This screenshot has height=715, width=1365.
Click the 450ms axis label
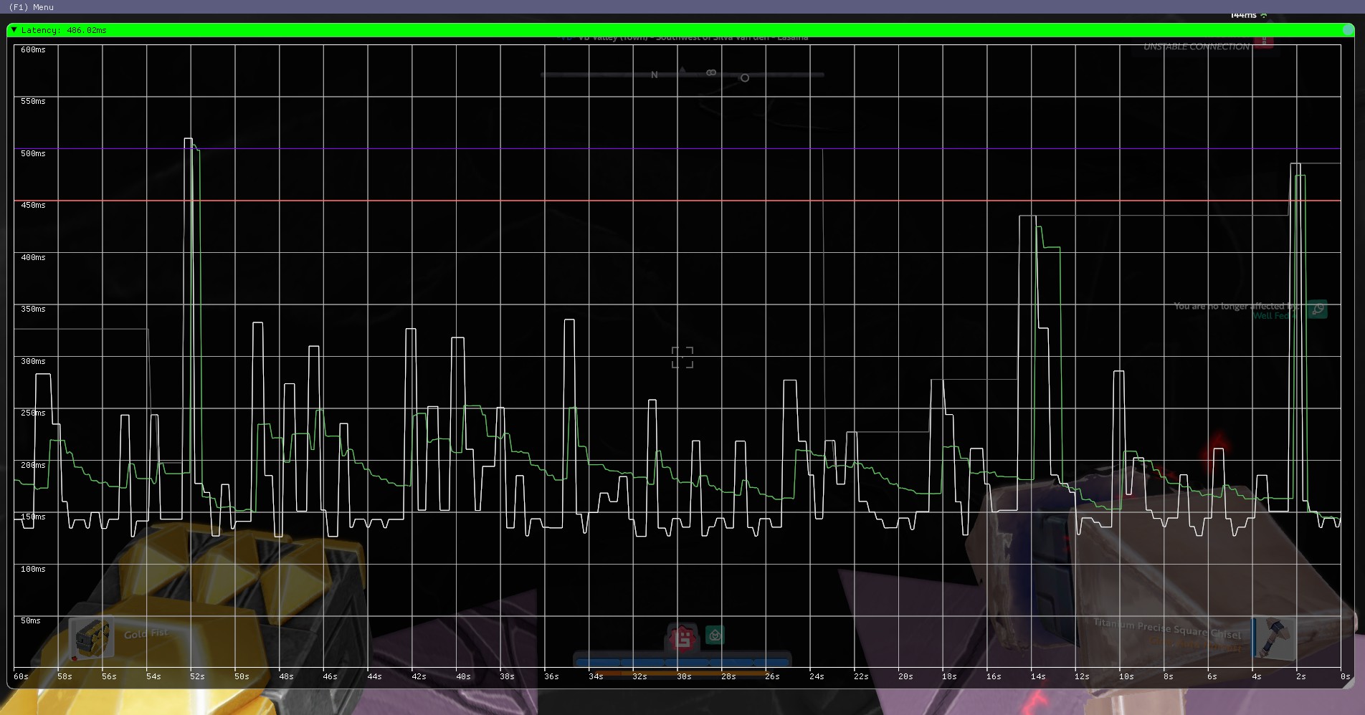[33, 205]
